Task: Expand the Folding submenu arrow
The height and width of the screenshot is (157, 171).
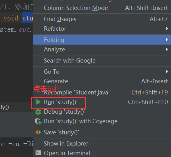Action: [167, 40]
